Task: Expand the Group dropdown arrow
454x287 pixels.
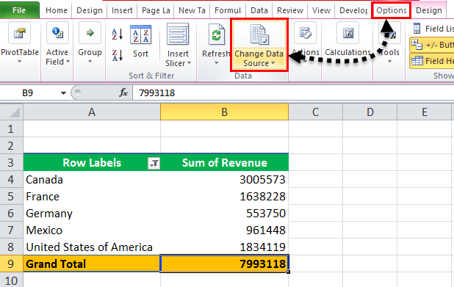Action: click(x=90, y=62)
